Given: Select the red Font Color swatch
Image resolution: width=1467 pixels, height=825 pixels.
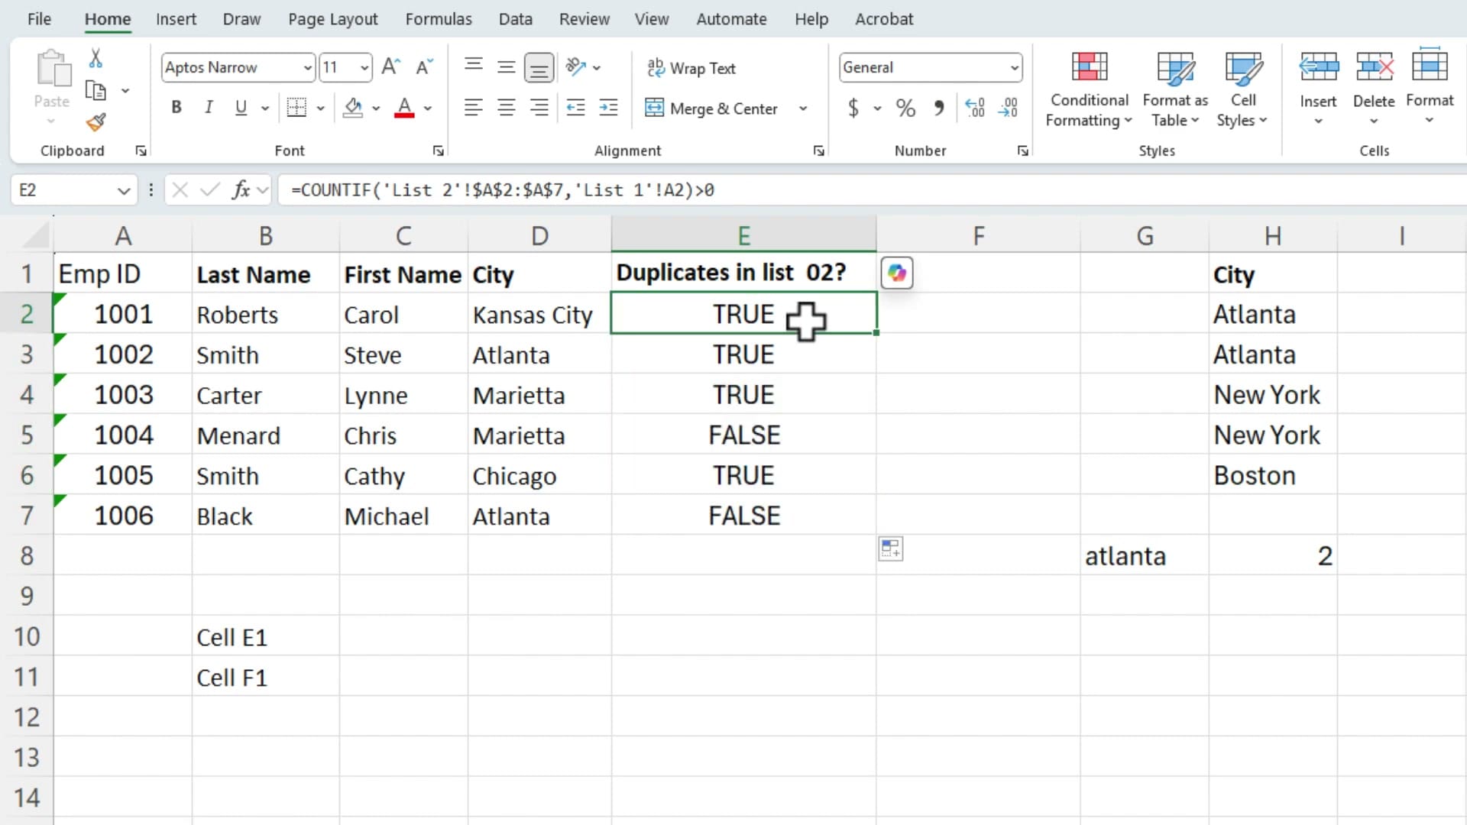Looking at the screenshot, I should [x=404, y=108].
